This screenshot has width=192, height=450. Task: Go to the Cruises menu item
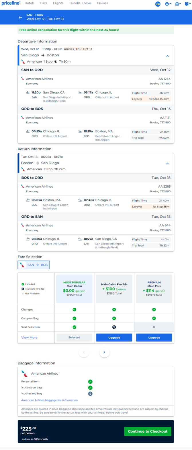[x=102, y=3]
